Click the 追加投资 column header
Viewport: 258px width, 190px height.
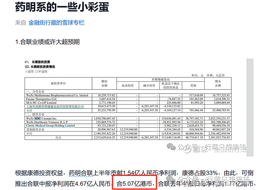128,86
